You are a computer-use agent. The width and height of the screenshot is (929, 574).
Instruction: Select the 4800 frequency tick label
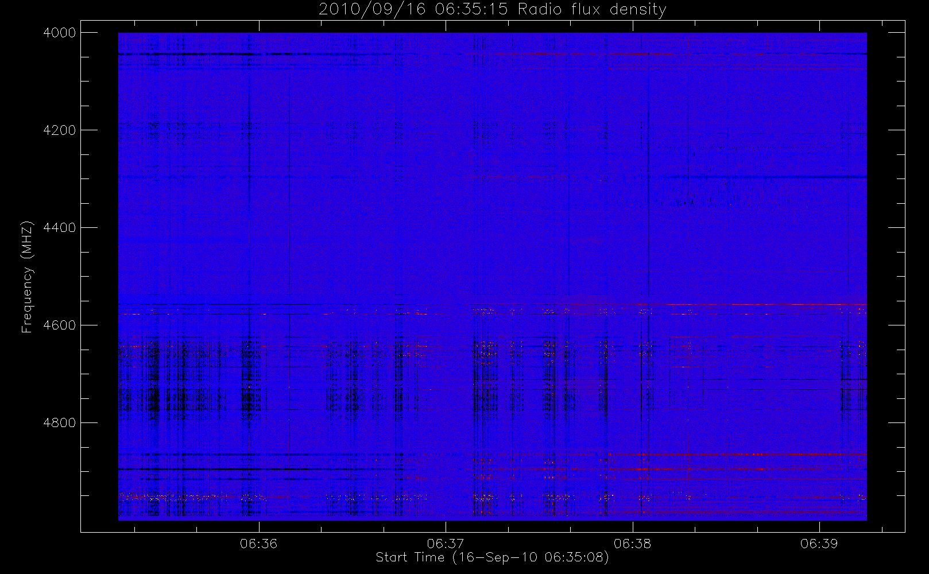coord(60,423)
